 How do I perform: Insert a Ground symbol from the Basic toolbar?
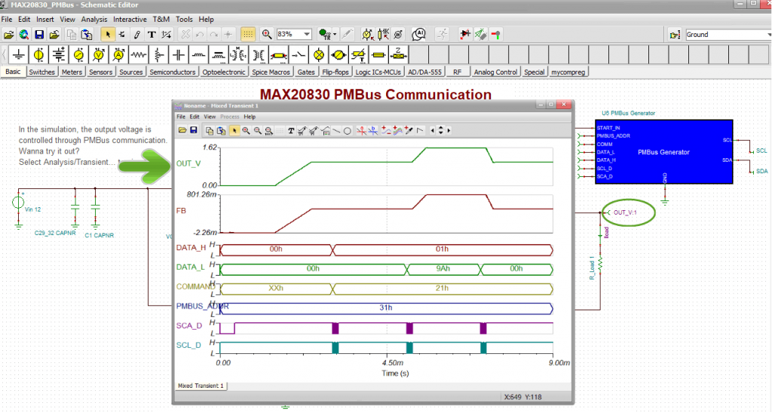coord(19,55)
